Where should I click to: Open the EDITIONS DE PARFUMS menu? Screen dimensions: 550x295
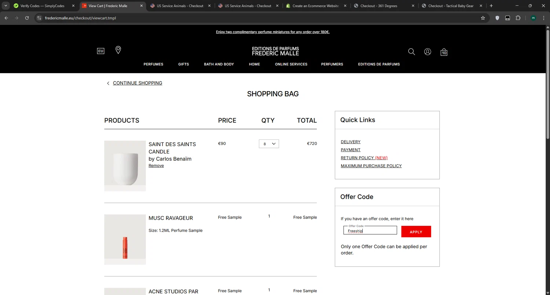379,64
